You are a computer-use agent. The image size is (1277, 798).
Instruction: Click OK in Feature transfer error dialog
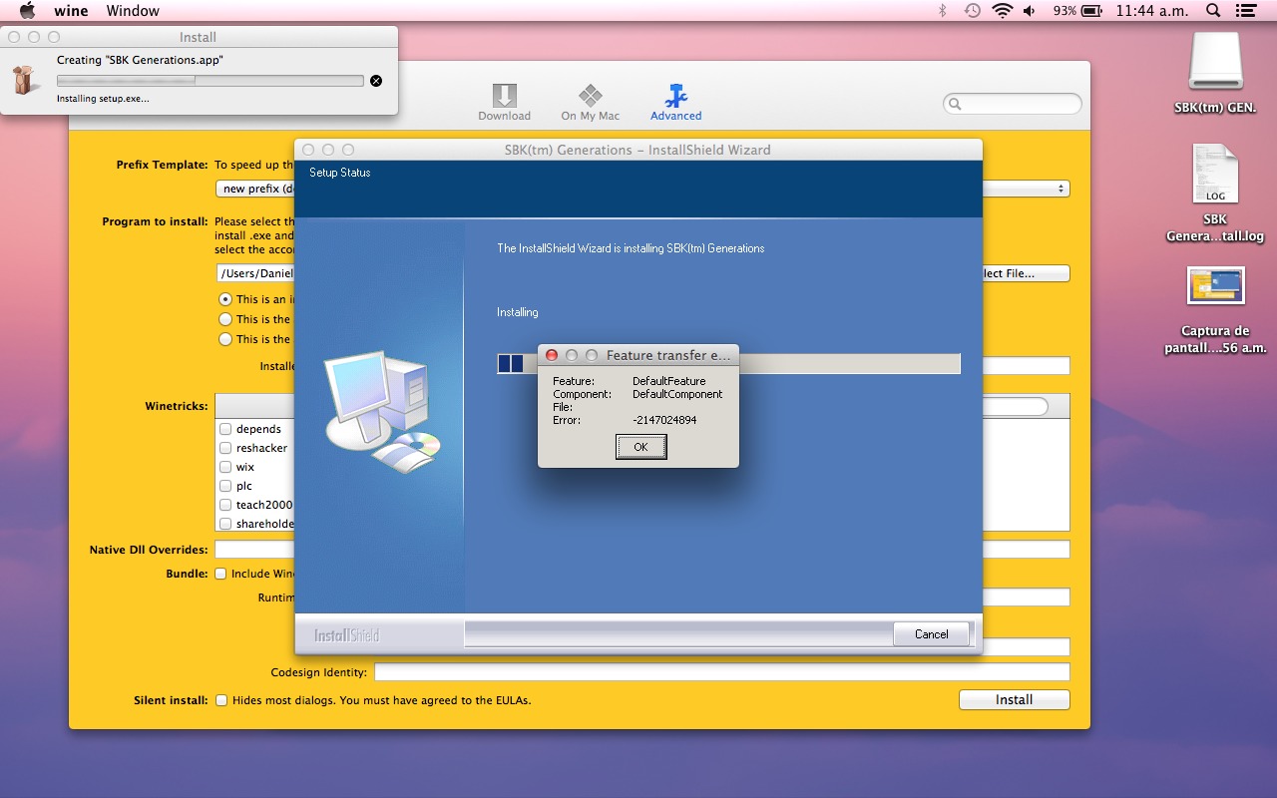click(x=640, y=447)
